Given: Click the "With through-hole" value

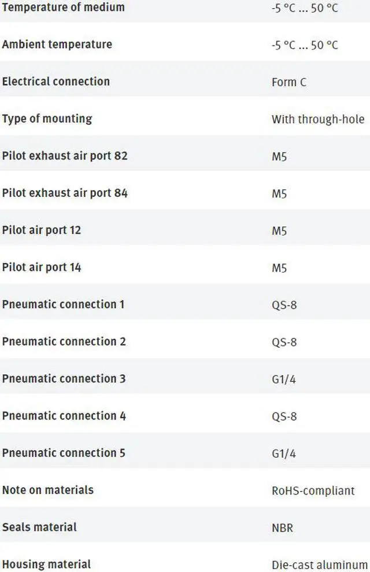Looking at the screenshot, I should click(x=318, y=119).
